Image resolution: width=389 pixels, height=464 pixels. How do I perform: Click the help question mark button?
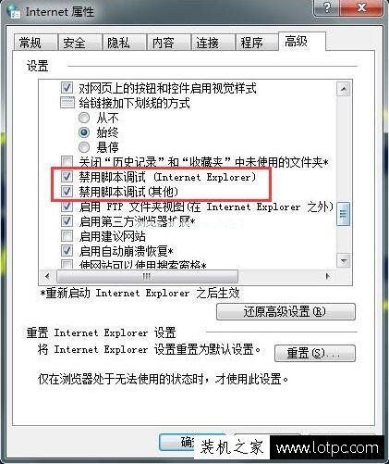click(x=327, y=7)
